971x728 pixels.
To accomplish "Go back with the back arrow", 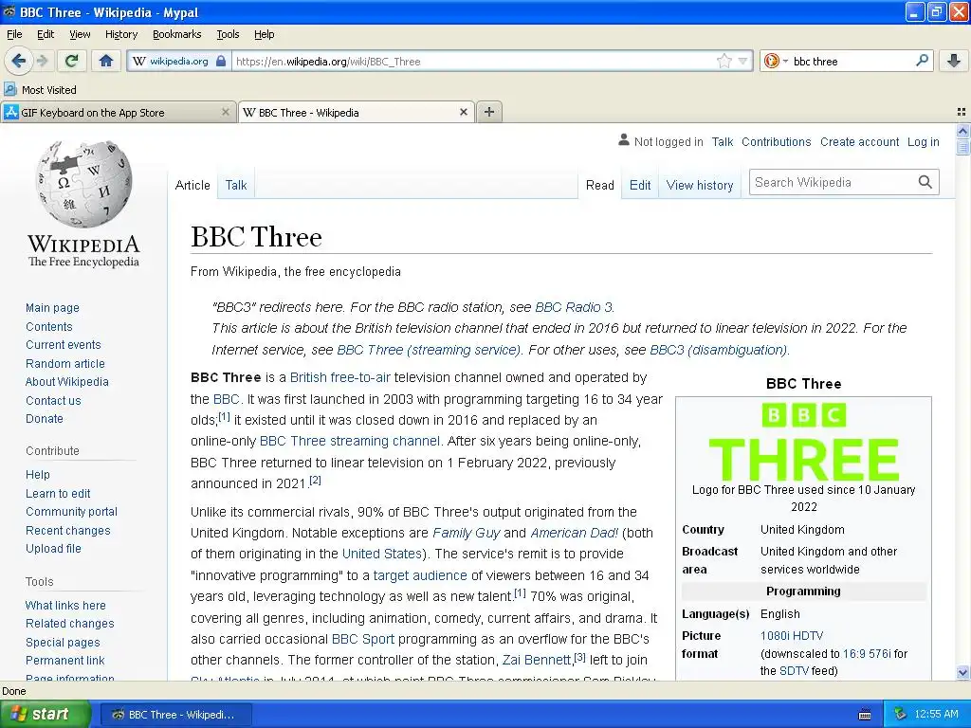I will tap(18, 61).
